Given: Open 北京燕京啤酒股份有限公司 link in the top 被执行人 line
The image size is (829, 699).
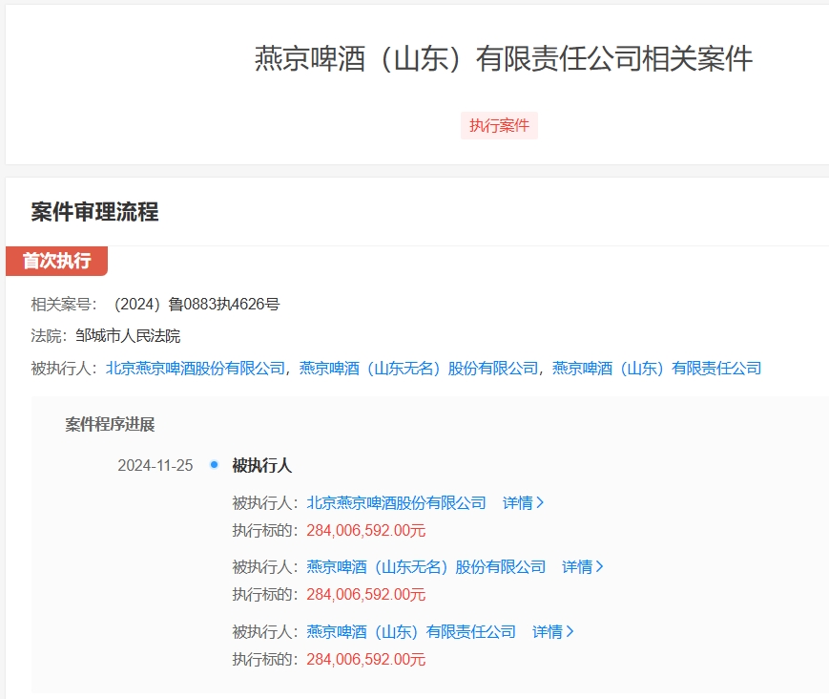Looking at the screenshot, I should [x=196, y=369].
